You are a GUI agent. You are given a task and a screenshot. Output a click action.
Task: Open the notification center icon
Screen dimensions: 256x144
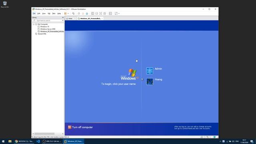point(252,141)
